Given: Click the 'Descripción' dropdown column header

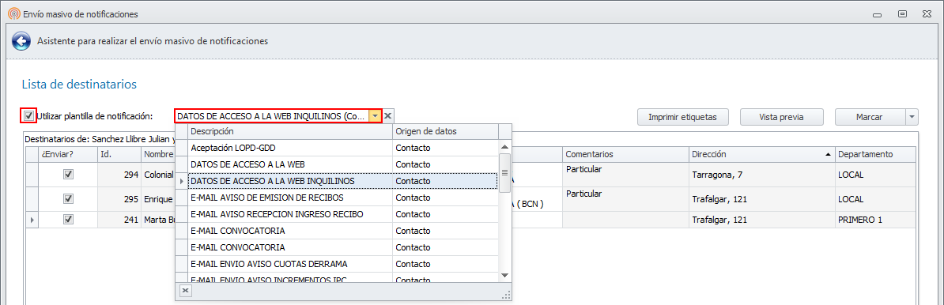Looking at the screenshot, I should [x=290, y=131].
